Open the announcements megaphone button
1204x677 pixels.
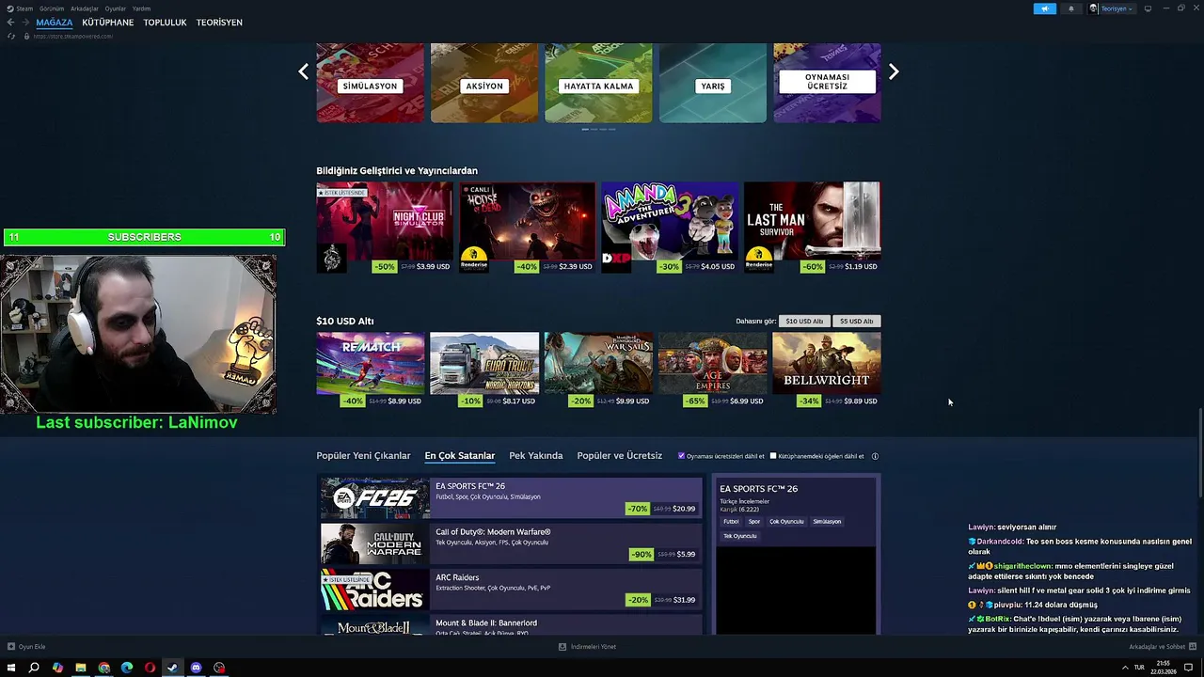click(x=1045, y=8)
